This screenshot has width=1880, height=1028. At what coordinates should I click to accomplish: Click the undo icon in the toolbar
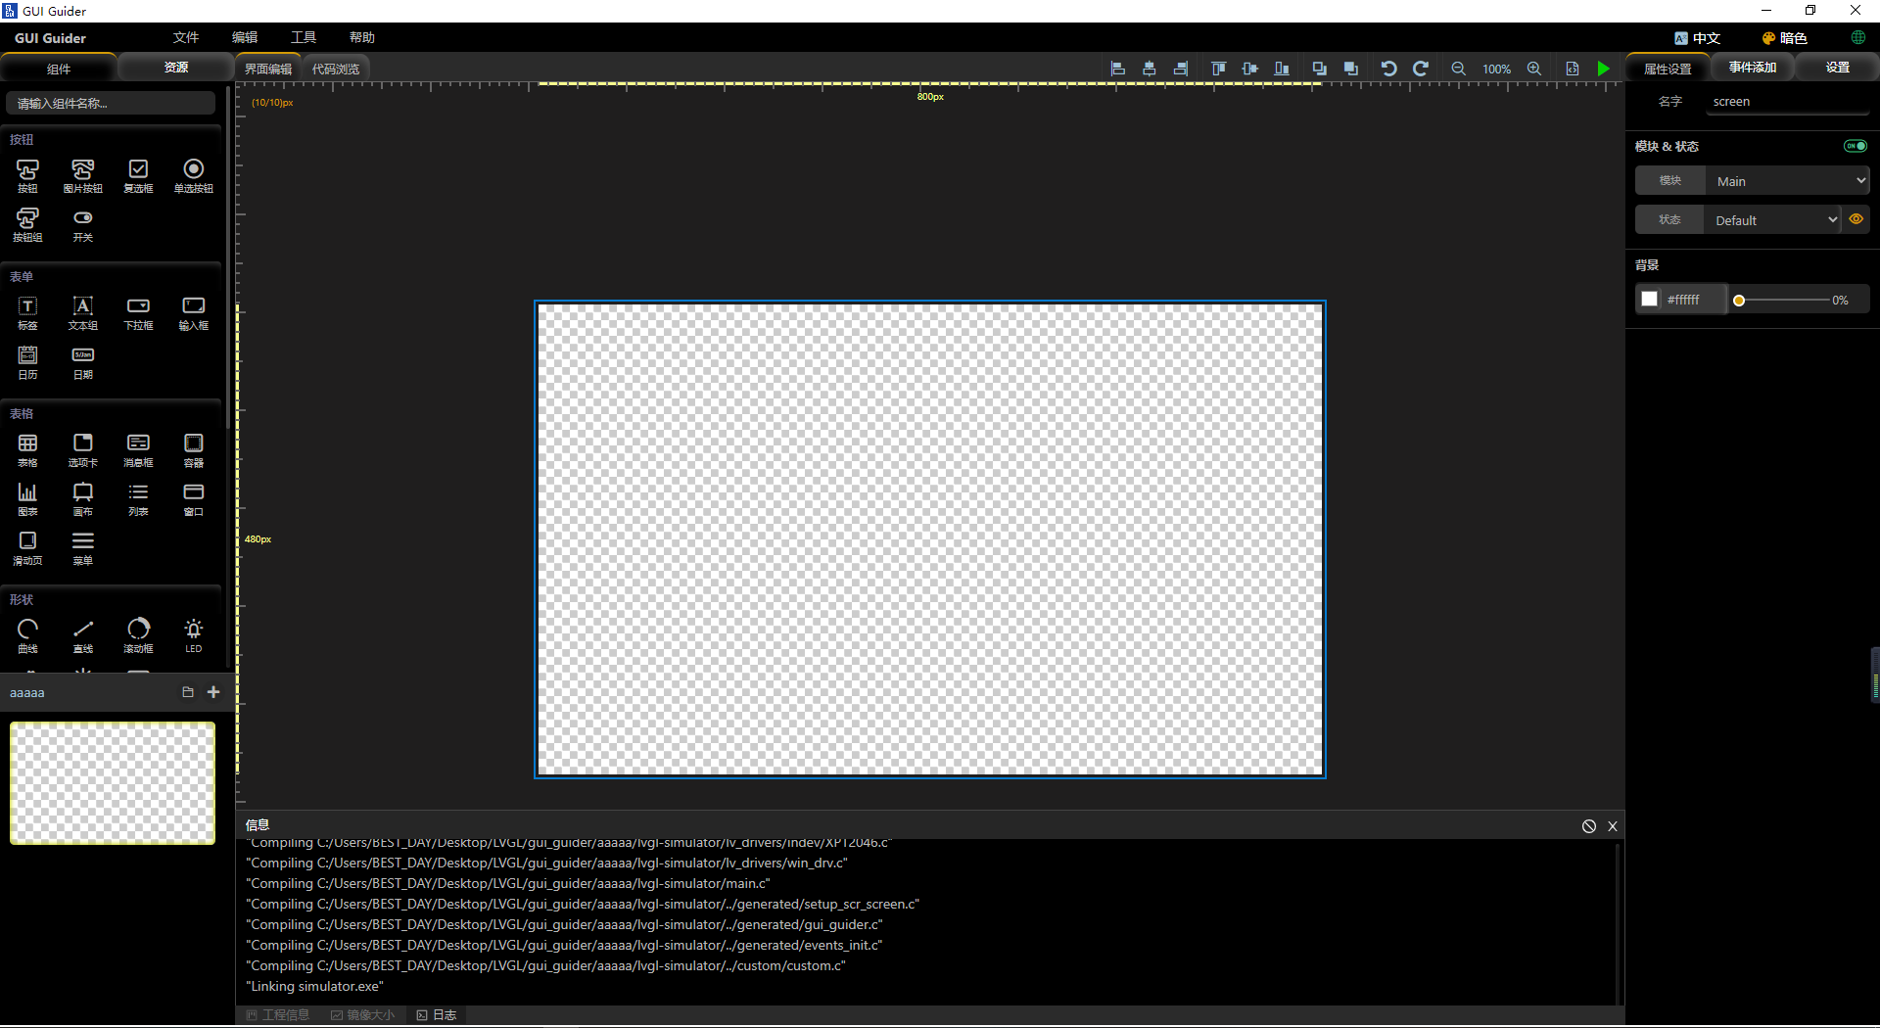point(1387,69)
